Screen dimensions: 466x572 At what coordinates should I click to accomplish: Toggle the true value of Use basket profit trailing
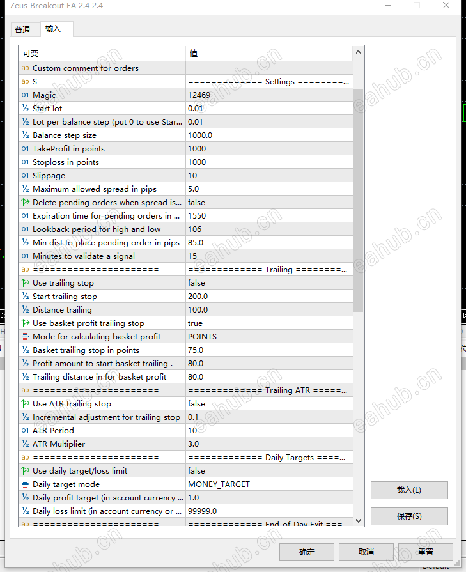pyautogui.click(x=195, y=323)
